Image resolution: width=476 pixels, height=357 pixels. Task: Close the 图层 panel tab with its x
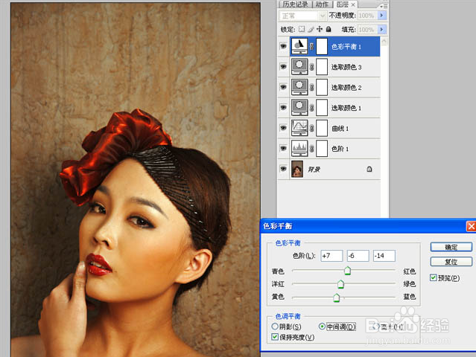click(353, 5)
